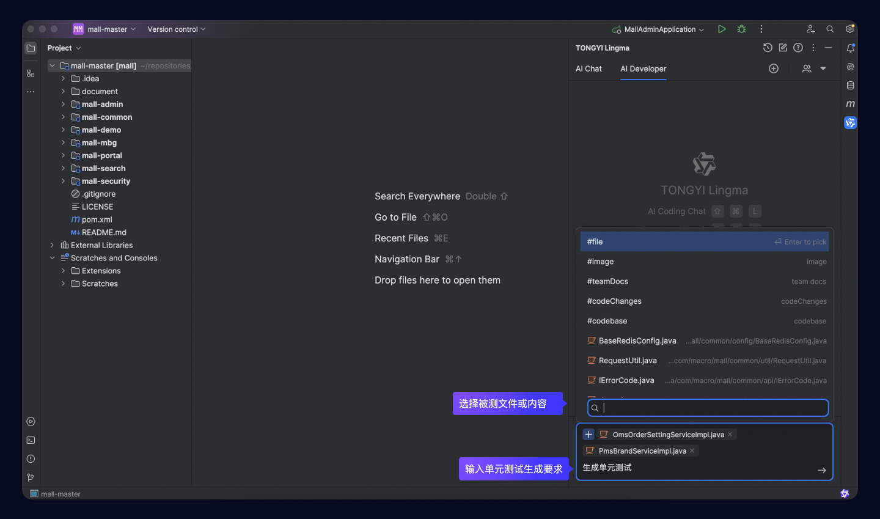This screenshot has height=519, width=880.
Task: Collapse the mall-master root project node
Action: (x=52, y=66)
